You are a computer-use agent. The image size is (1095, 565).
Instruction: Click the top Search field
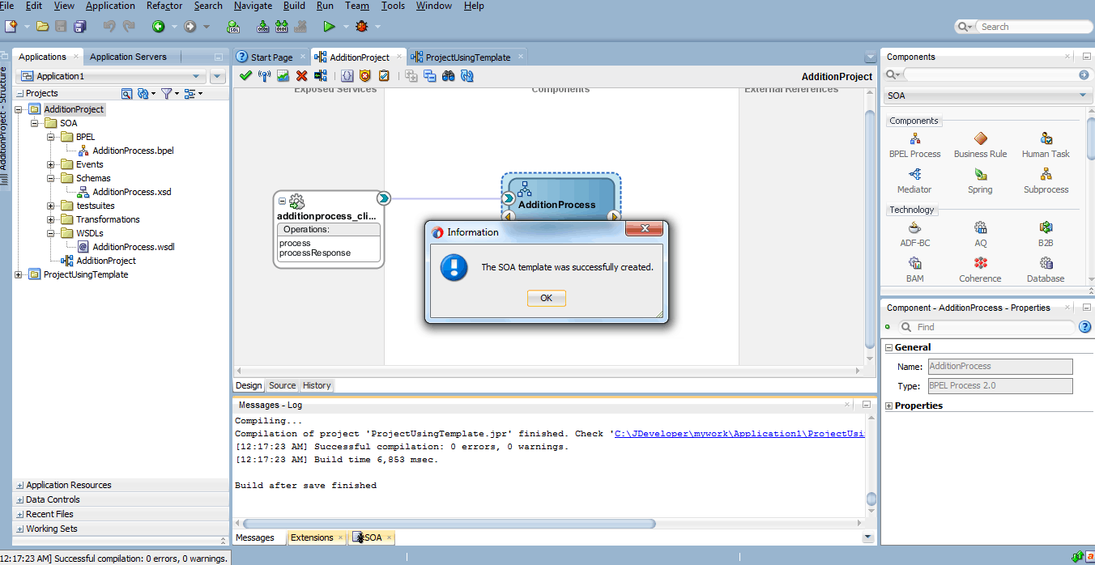1033,27
